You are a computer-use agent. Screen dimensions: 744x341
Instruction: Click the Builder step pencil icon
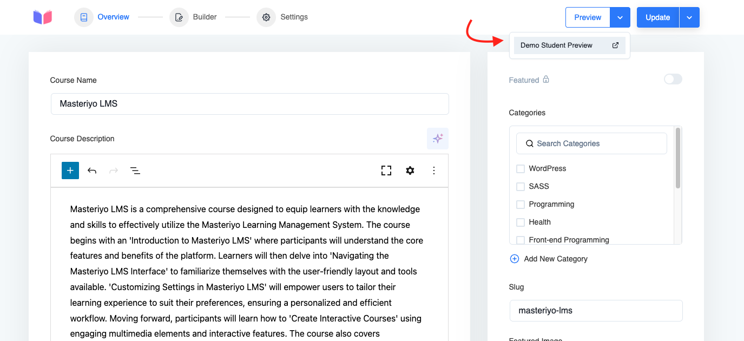(x=179, y=17)
